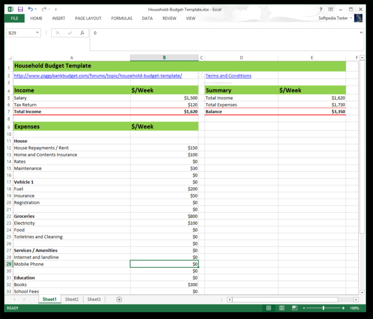Viewport: 373px width, 319px height.
Task: Click zoom in plus icon
Action: tap(343, 308)
